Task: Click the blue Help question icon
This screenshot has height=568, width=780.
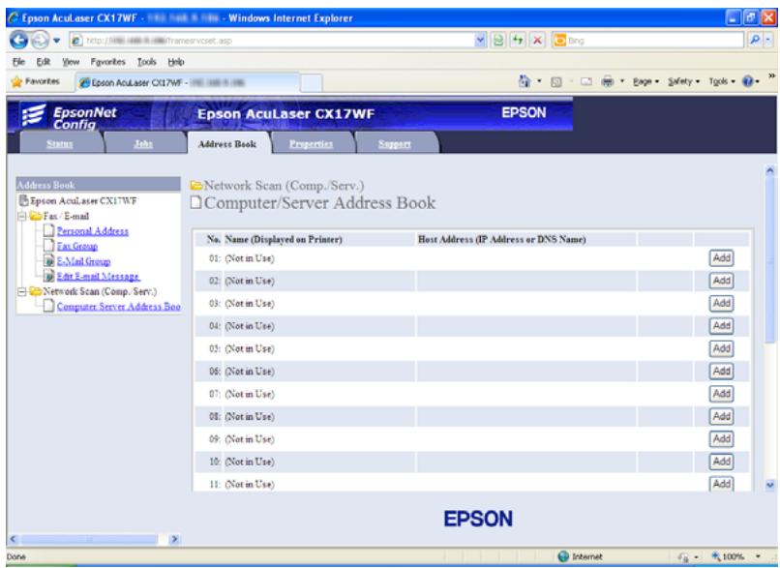Action: point(748,81)
